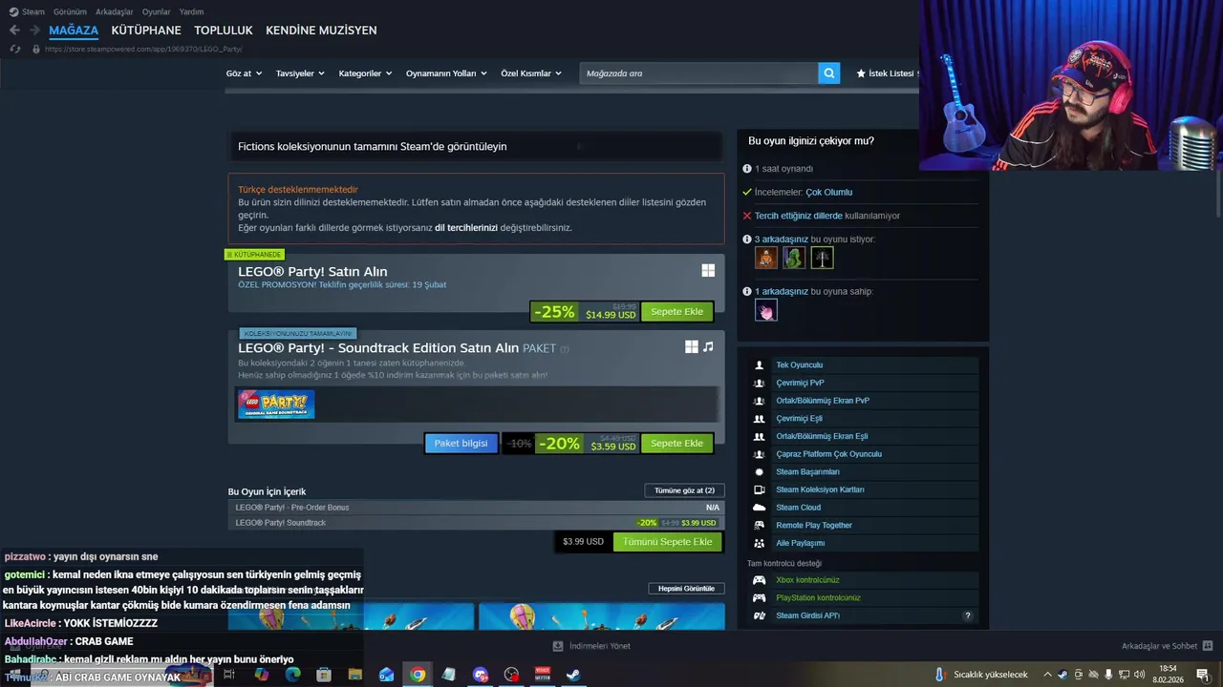Open Outlook from the taskbar
Image resolution: width=1223 pixels, height=687 pixels.
click(x=386, y=675)
